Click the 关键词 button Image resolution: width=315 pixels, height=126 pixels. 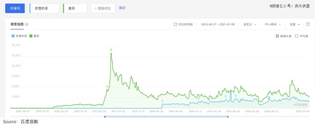15,8
